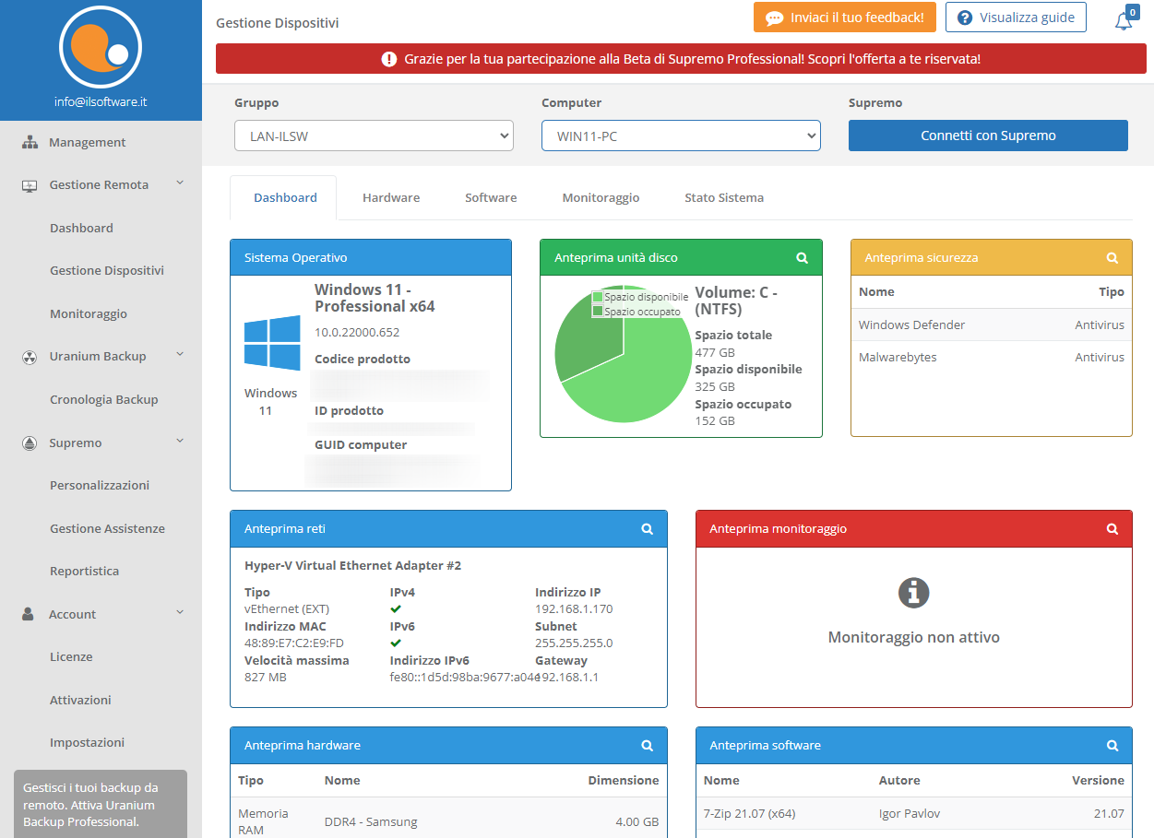Click the Management sitemap icon
1154x838 pixels.
(30, 143)
